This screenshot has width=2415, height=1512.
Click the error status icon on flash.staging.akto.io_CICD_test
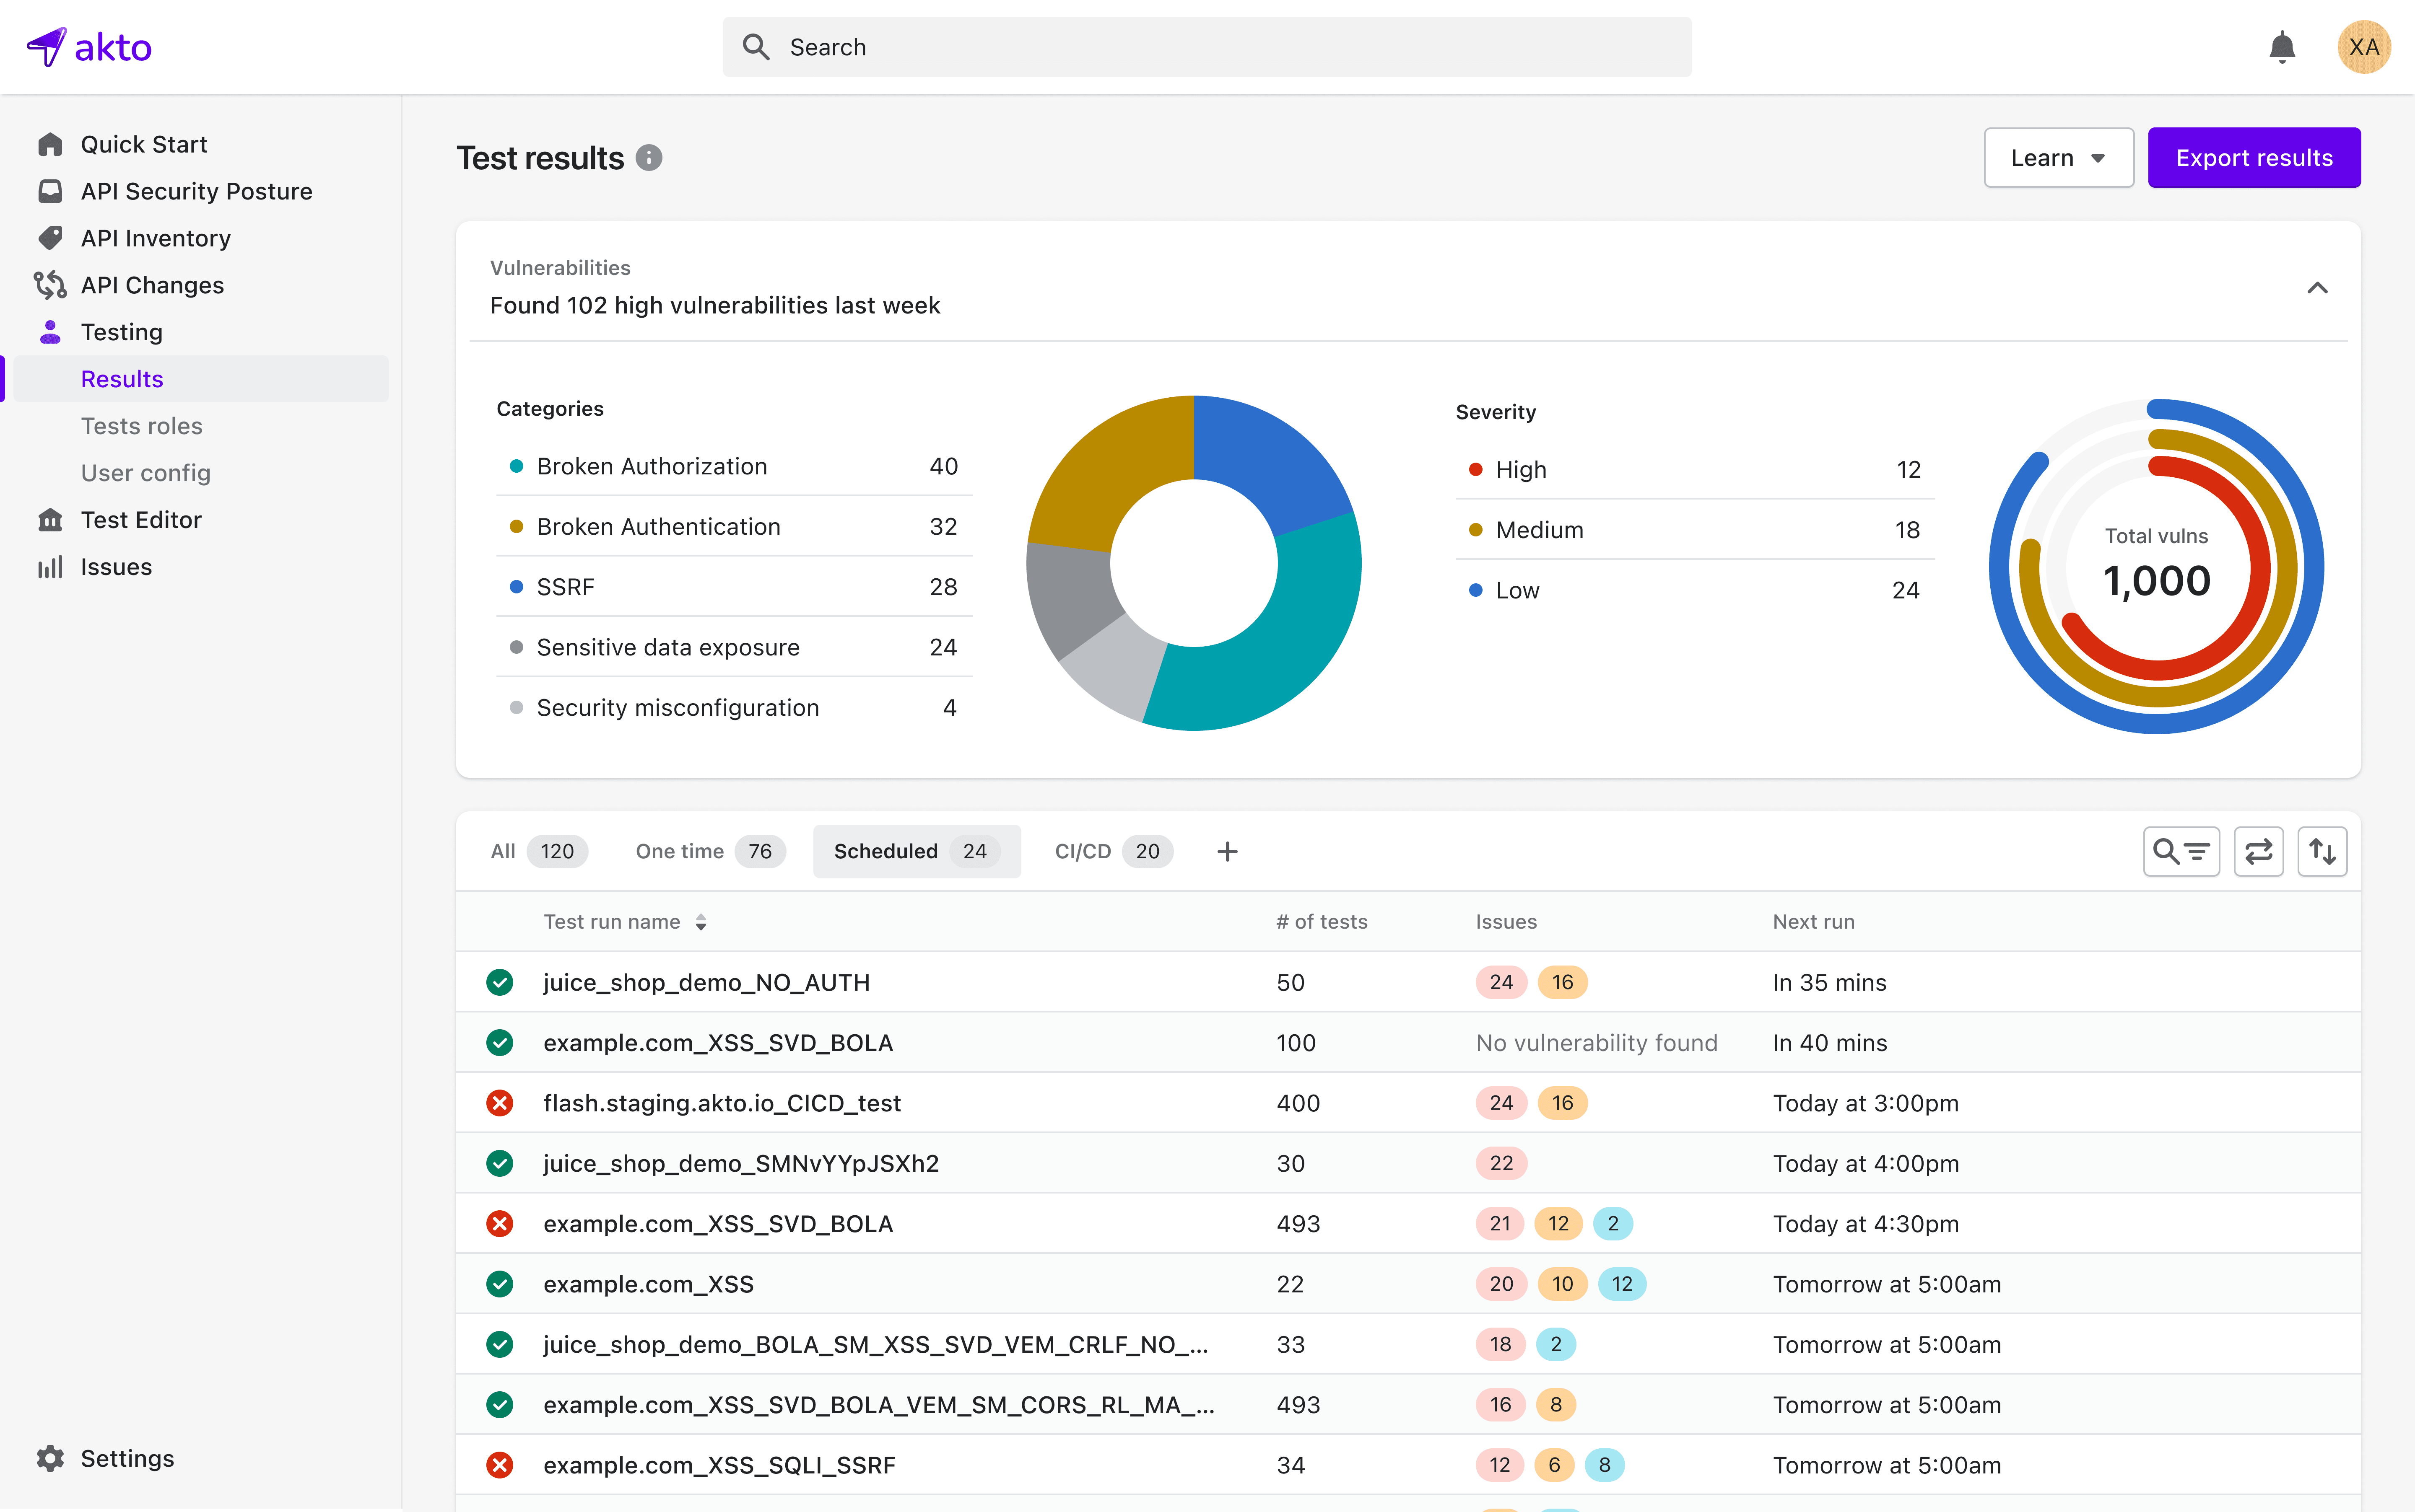click(x=500, y=1102)
